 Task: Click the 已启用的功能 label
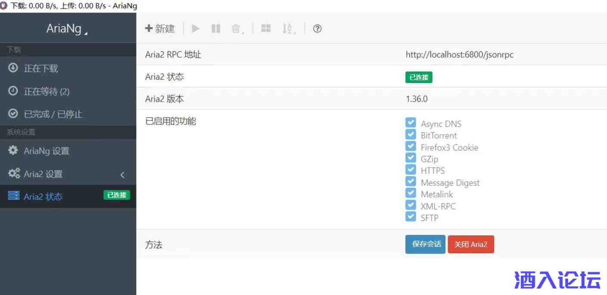pos(170,121)
